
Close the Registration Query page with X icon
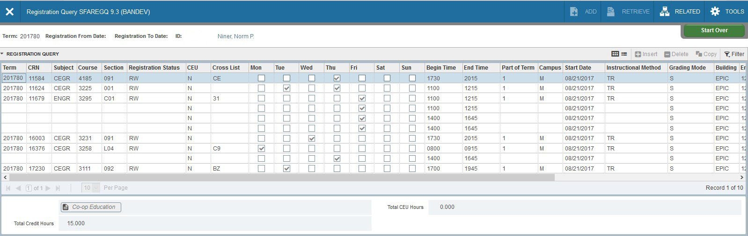pyautogui.click(x=9, y=12)
